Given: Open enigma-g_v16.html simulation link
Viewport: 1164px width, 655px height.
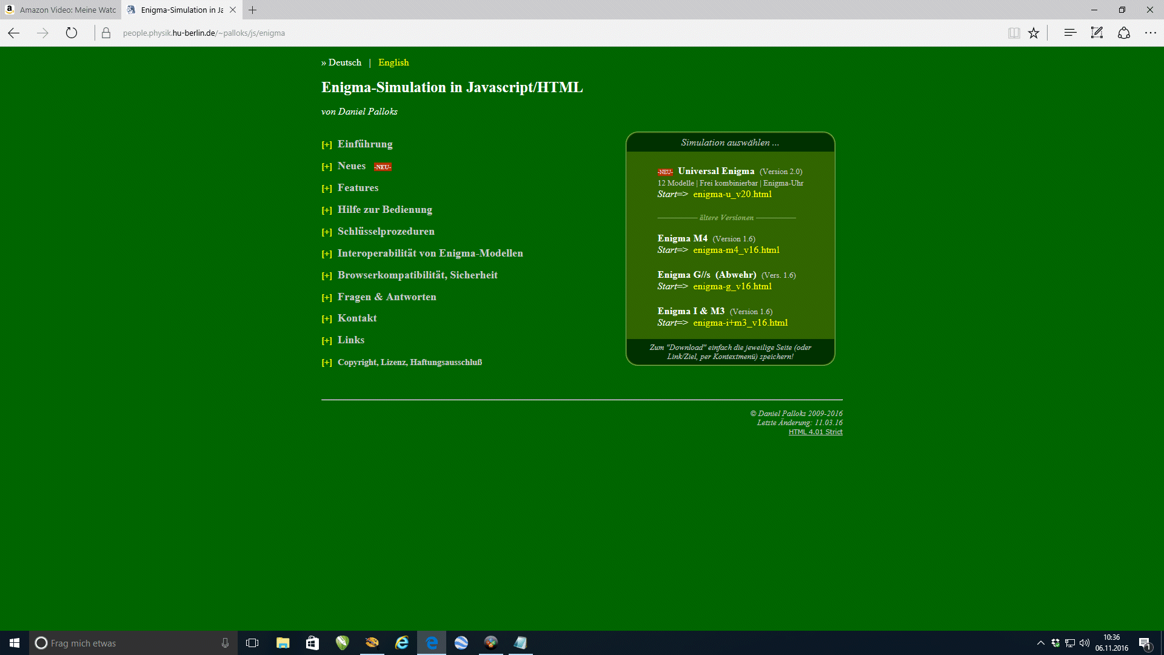Looking at the screenshot, I should [x=732, y=286].
